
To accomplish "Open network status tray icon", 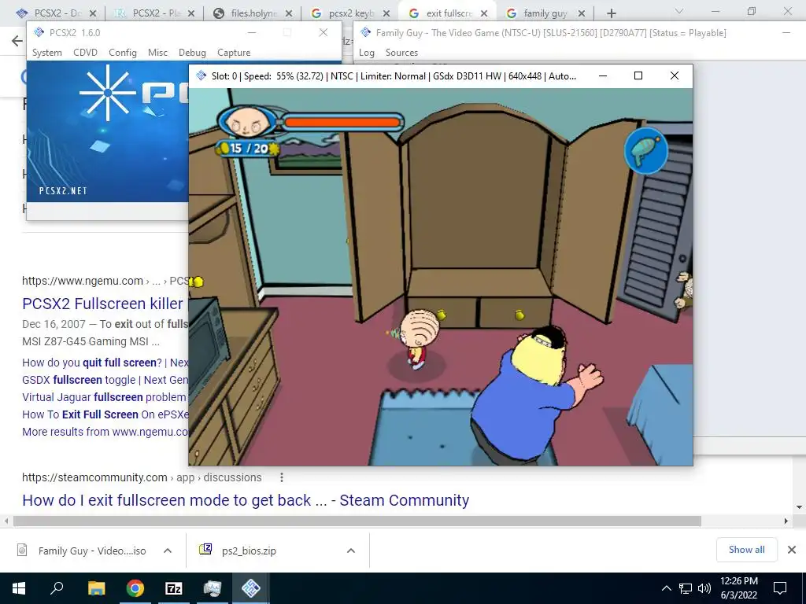I will point(686,588).
